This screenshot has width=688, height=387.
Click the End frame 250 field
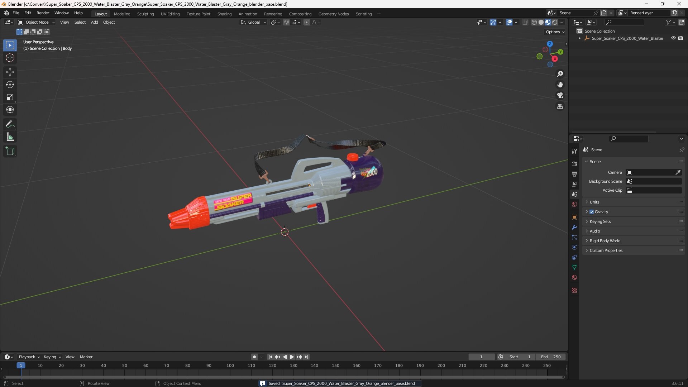tap(551, 357)
